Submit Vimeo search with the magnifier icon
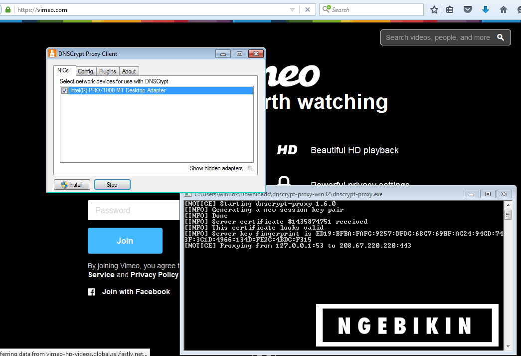Viewport: 521px width, 356px height. point(501,37)
